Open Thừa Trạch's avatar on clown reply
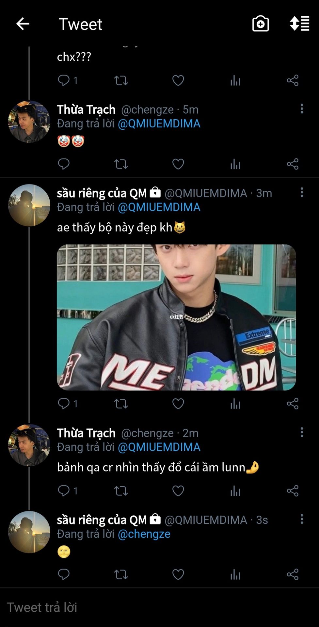Screen dimensions: 319x627 [x=29, y=121]
